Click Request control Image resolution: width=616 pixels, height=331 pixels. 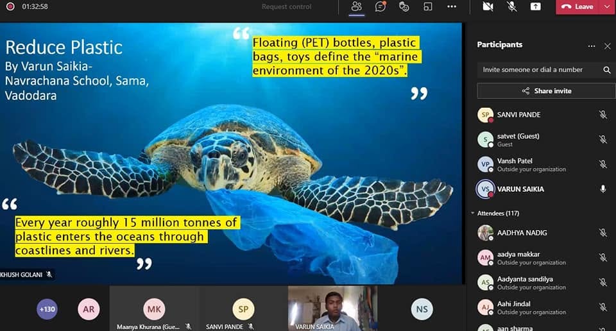[x=286, y=6]
